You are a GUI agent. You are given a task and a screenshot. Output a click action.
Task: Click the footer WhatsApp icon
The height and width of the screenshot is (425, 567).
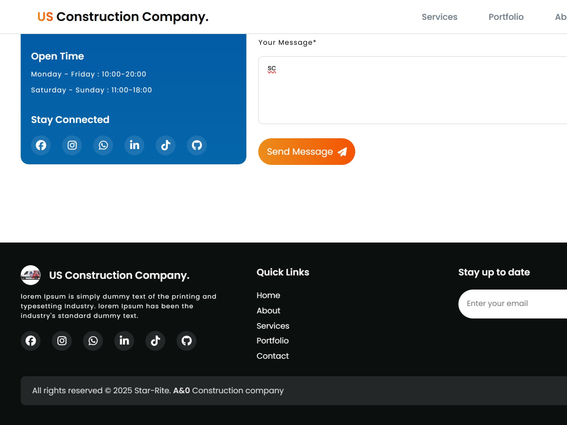pyautogui.click(x=93, y=341)
